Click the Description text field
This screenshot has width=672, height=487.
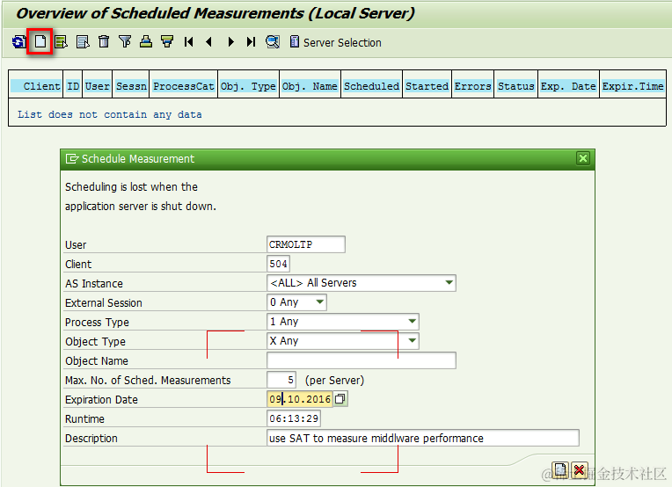pyautogui.click(x=423, y=438)
